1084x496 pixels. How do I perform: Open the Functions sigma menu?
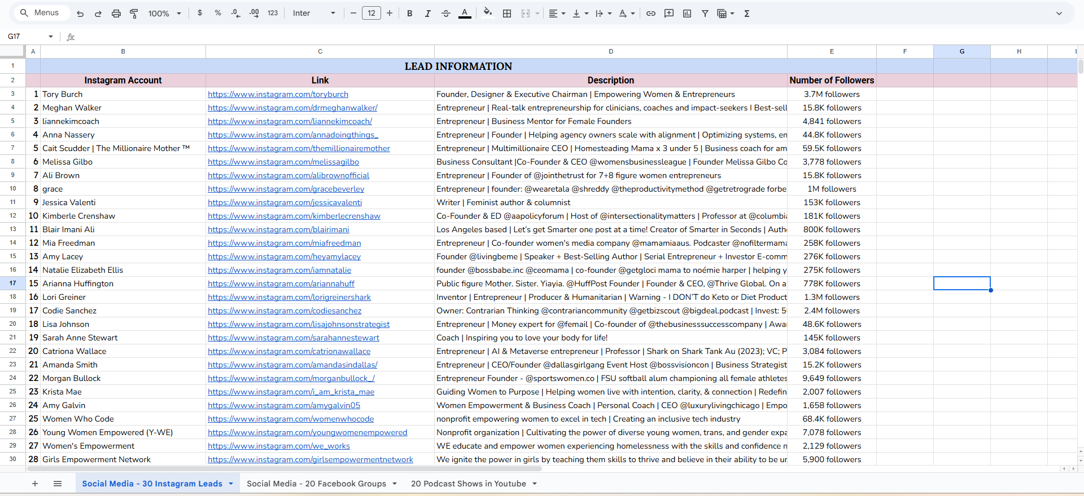(747, 14)
